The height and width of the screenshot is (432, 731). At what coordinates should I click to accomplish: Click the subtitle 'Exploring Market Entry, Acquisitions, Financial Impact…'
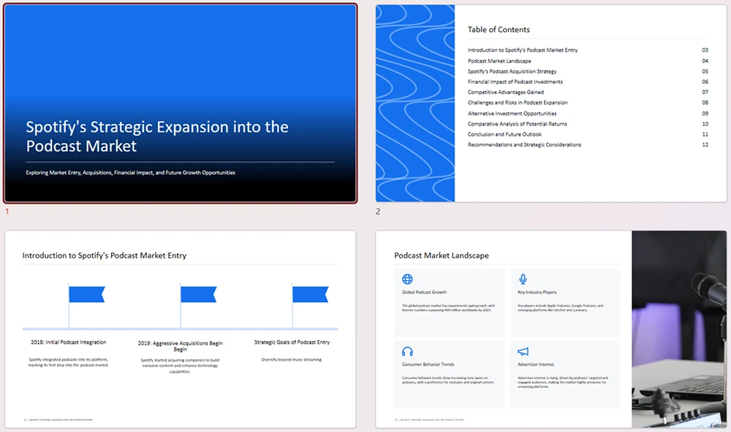pyautogui.click(x=131, y=173)
